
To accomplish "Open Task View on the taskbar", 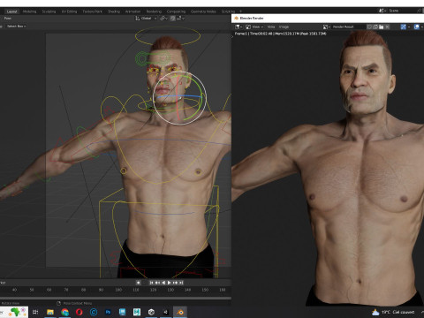I will coord(35,312).
